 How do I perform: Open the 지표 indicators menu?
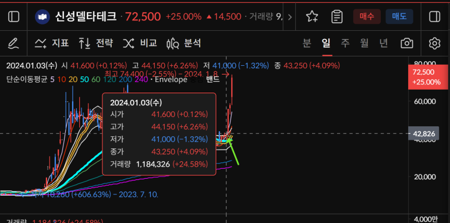(x=52, y=43)
